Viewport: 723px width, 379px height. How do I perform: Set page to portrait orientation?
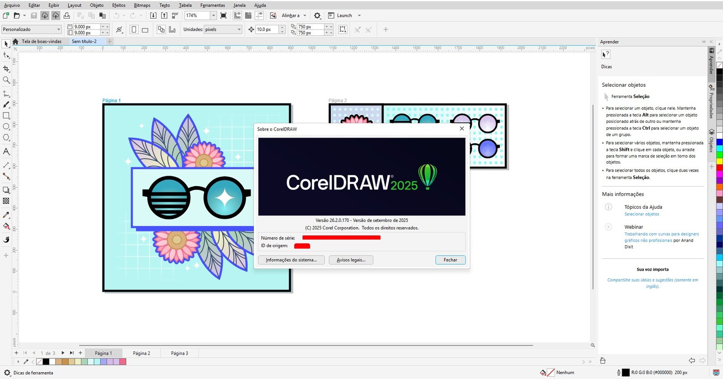(x=134, y=29)
